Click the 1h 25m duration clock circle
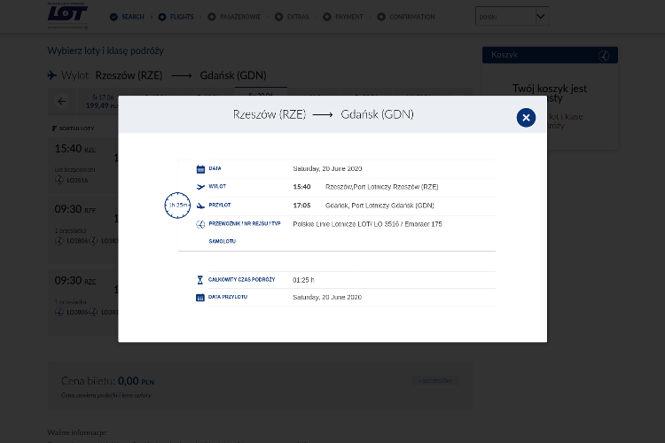The image size is (665, 443). click(x=177, y=206)
